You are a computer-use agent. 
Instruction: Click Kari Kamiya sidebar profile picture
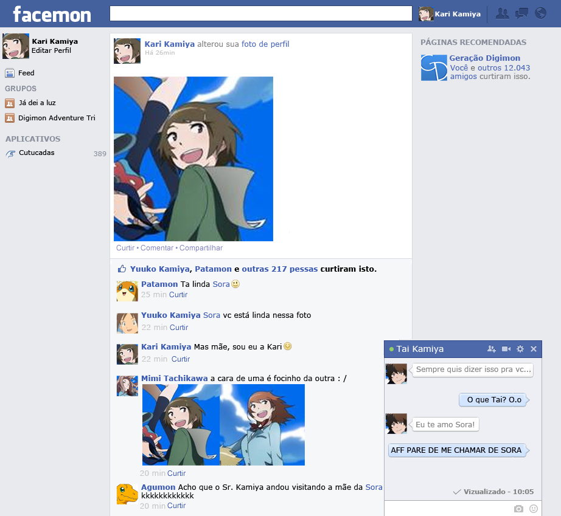pyautogui.click(x=16, y=46)
